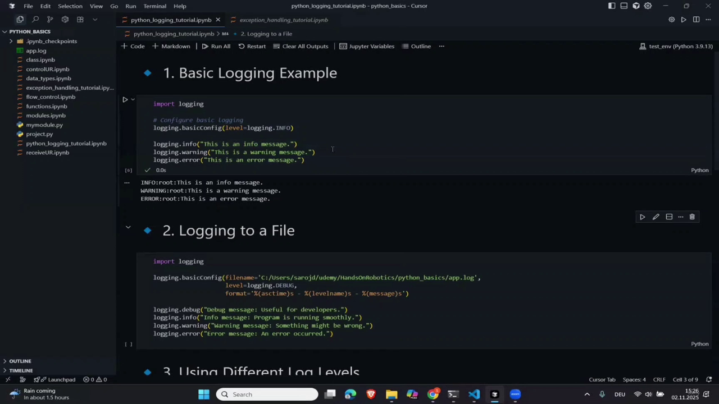
Task: Add a new Code cell
Action: click(x=133, y=47)
